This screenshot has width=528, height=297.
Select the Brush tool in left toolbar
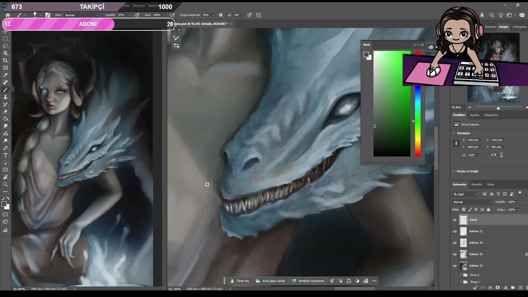pyautogui.click(x=5, y=90)
